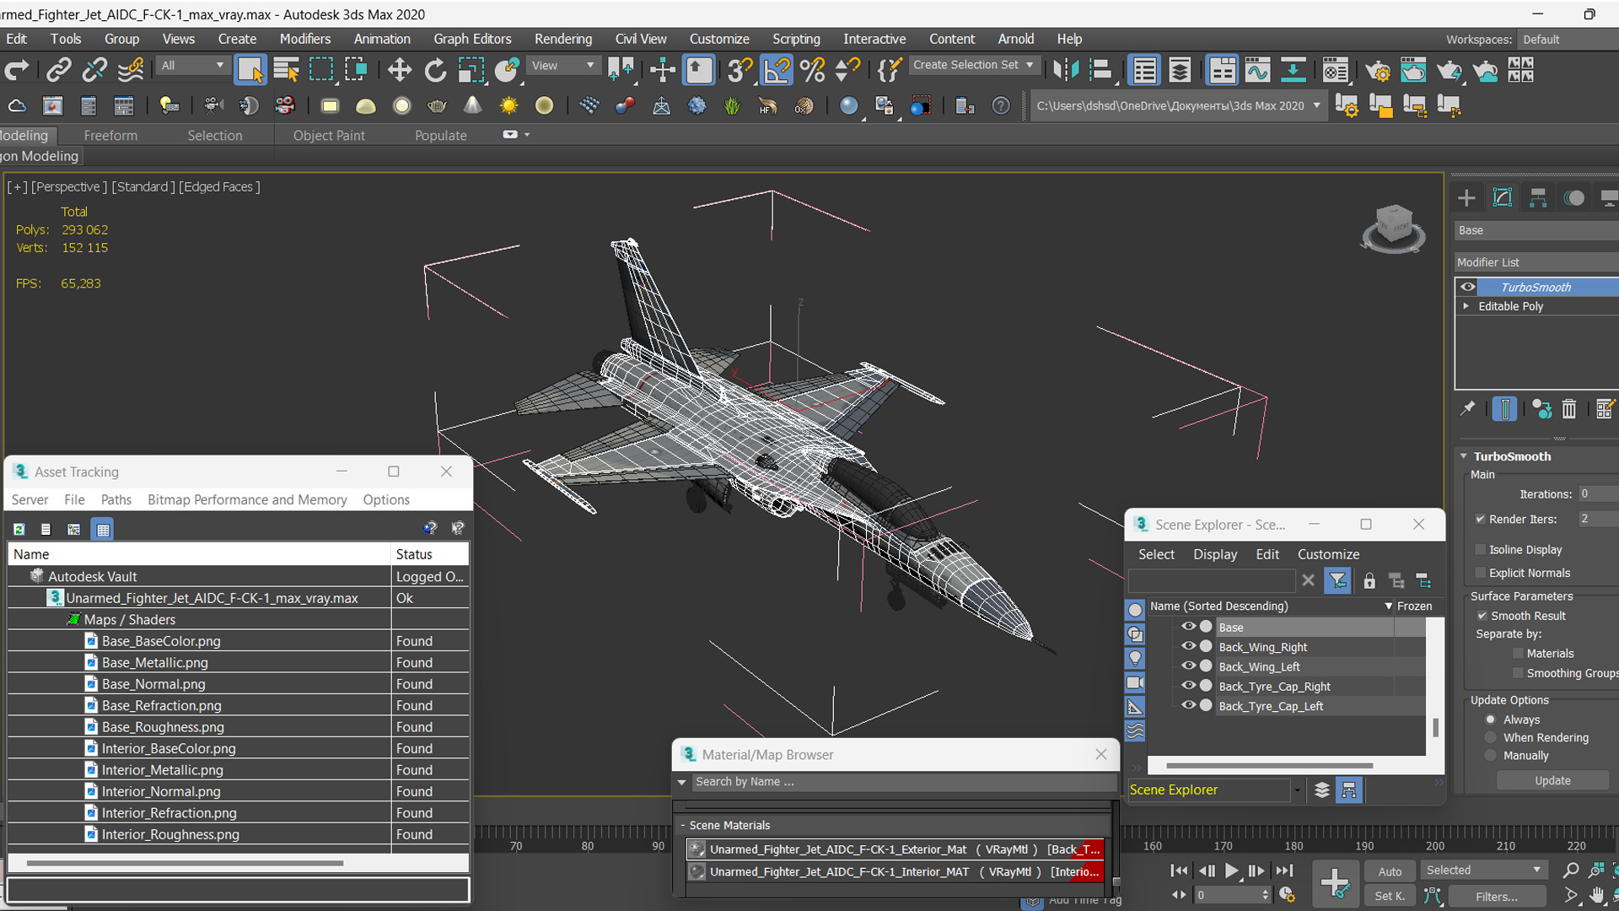Open the Hierarchy command panel tab

click(1538, 197)
